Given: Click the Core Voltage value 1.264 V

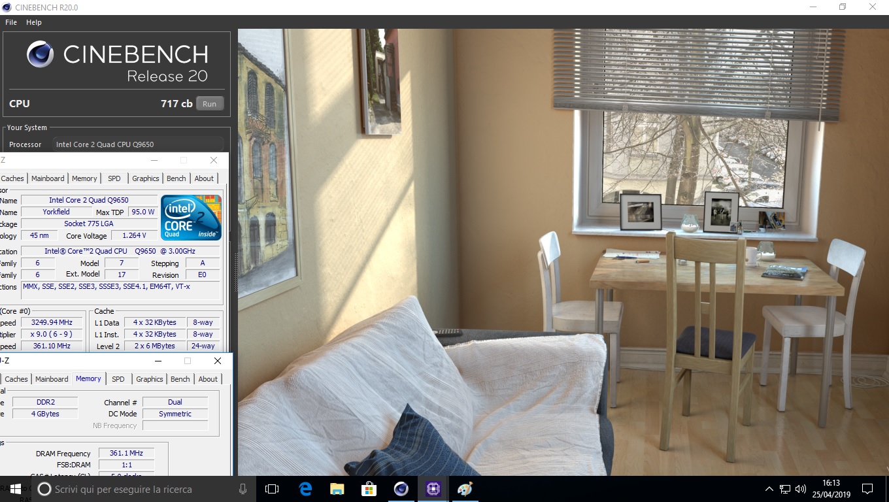Looking at the screenshot, I should (135, 235).
